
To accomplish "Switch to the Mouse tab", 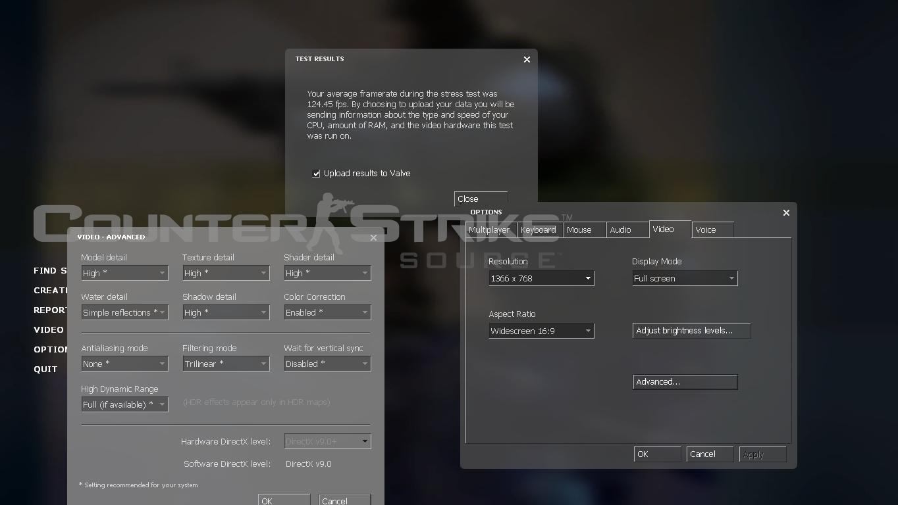I will [x=583, y=229].
